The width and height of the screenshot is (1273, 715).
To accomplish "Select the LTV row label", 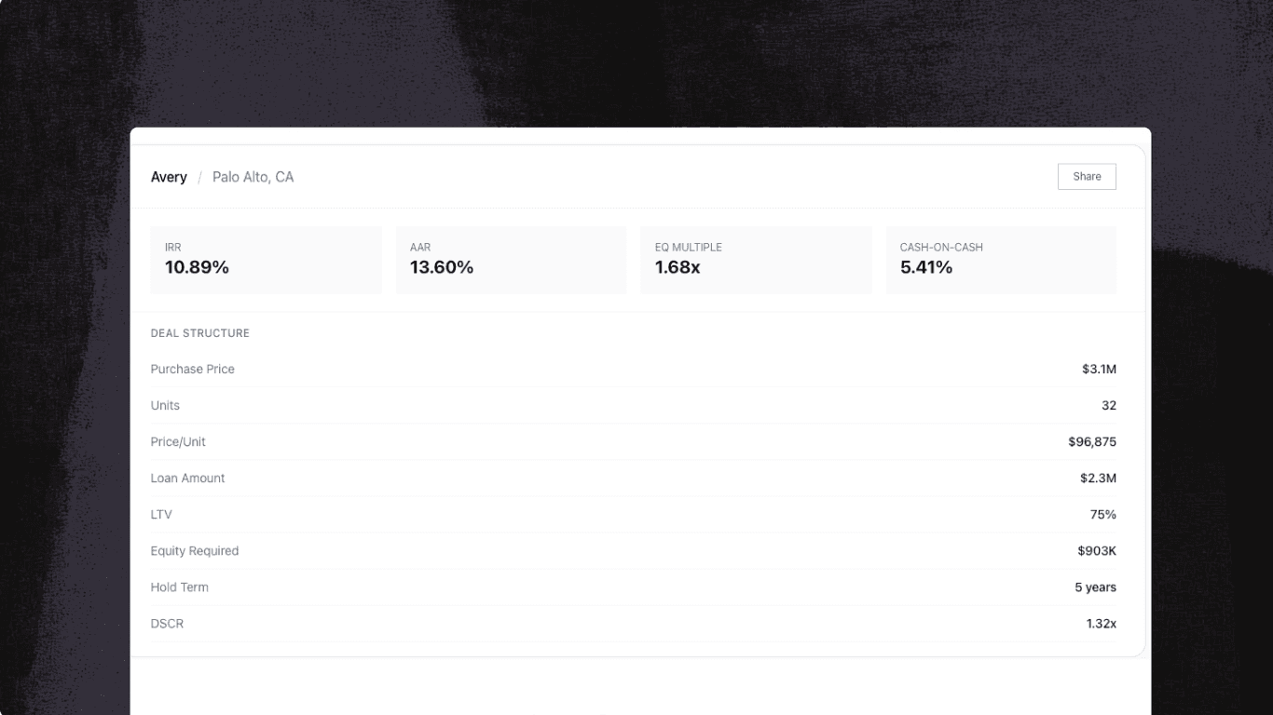I will (161, 515).
